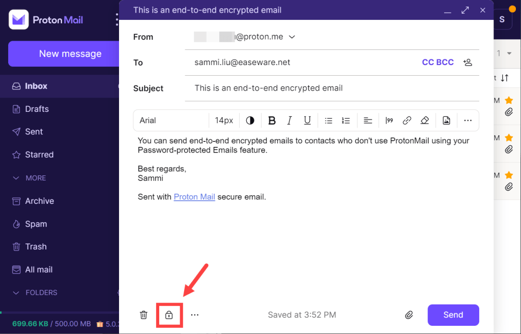The height and width of the screenshot is (334, 521).
Task: Delete the draft using the trash icon
Action: pyautogui.click(x=143, y=315)
